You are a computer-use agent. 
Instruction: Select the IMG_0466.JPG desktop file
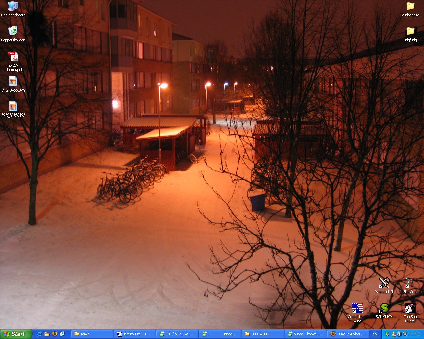[13, 82]
